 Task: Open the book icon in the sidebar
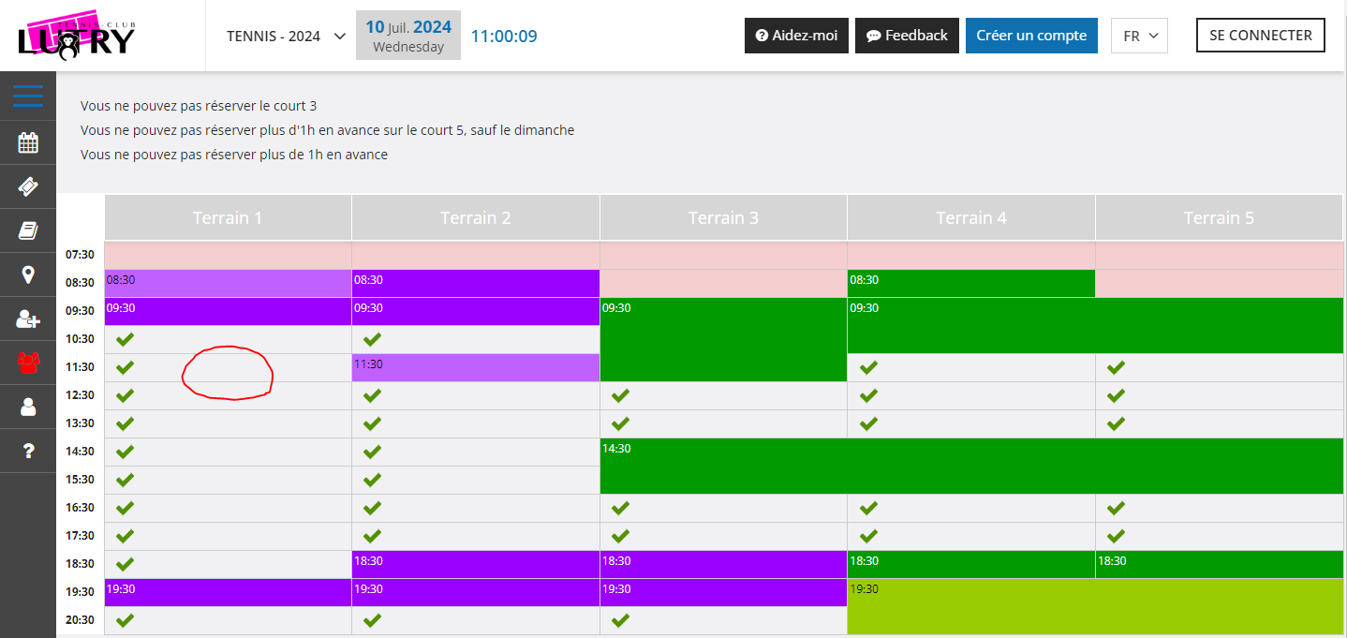pyautogui.click(x=28, y=230)
